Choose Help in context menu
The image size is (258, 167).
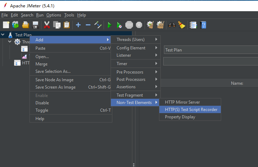(x=71, y=119)
